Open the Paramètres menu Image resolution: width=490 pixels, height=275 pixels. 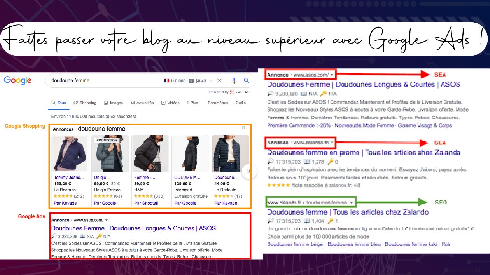coord(218,103)
